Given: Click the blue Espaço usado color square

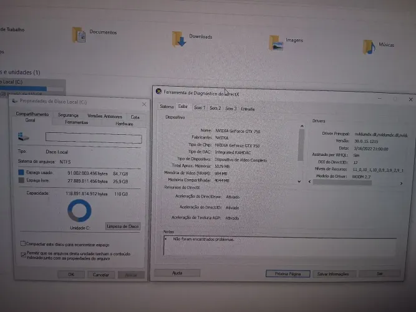Looking at the screenshot, I should coord(21,172).
